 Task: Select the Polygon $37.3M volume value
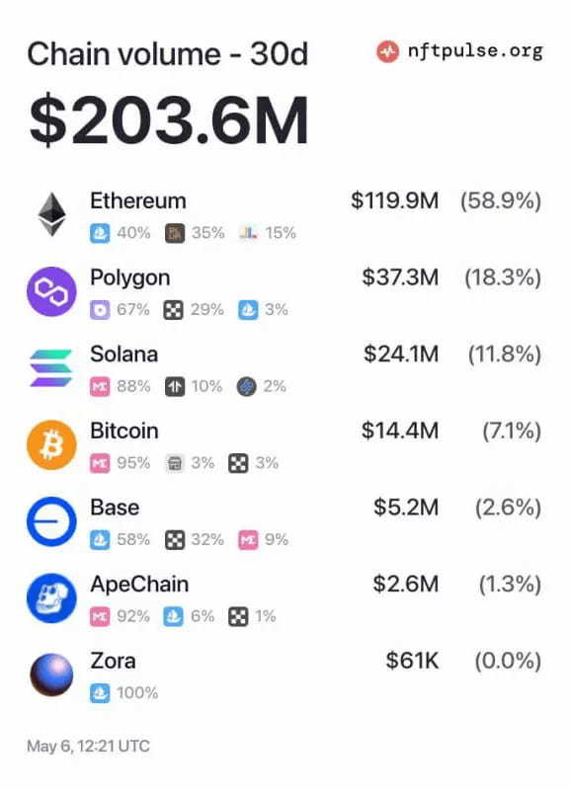point(400,277)
